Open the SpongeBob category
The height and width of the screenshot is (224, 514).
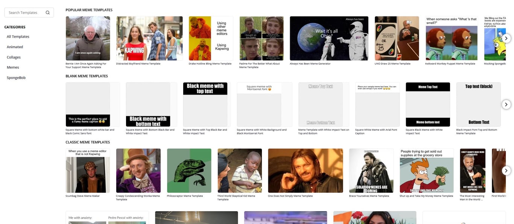(x=16, y=78)
